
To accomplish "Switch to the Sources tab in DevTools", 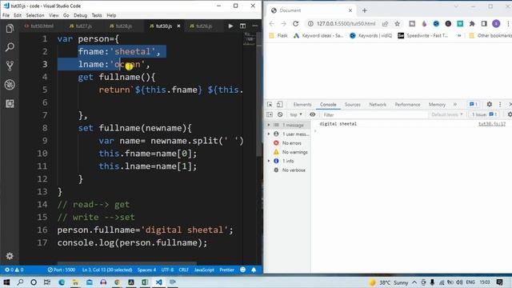I will point(353,105).
